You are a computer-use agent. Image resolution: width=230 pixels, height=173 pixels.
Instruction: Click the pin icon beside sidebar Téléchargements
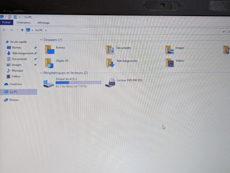[x=35, y=53]
